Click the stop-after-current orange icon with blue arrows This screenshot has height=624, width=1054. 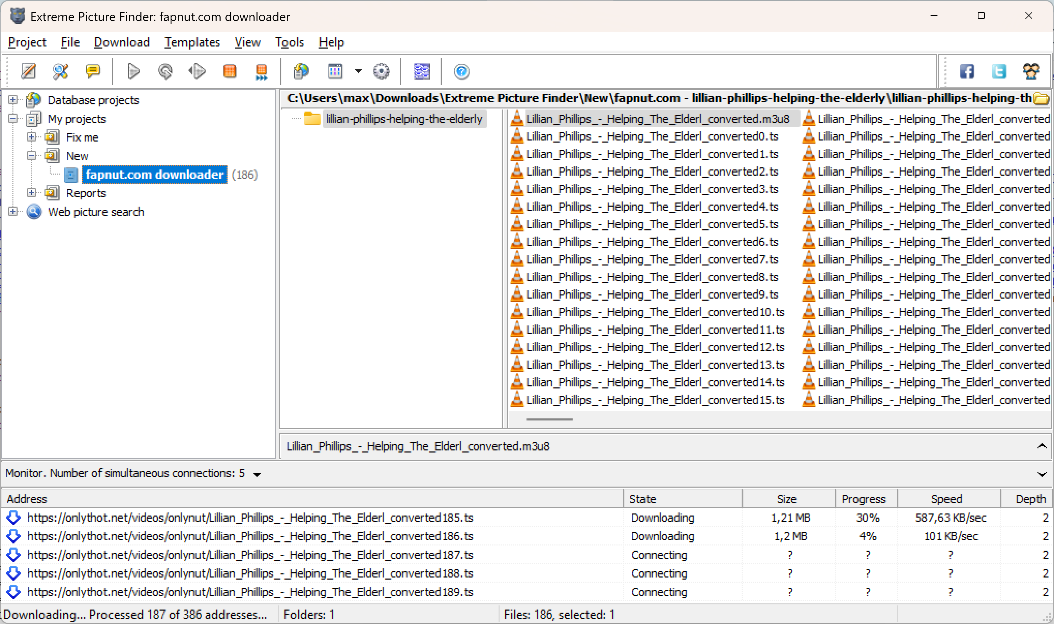pyautogui.click(x=261, y=72)
